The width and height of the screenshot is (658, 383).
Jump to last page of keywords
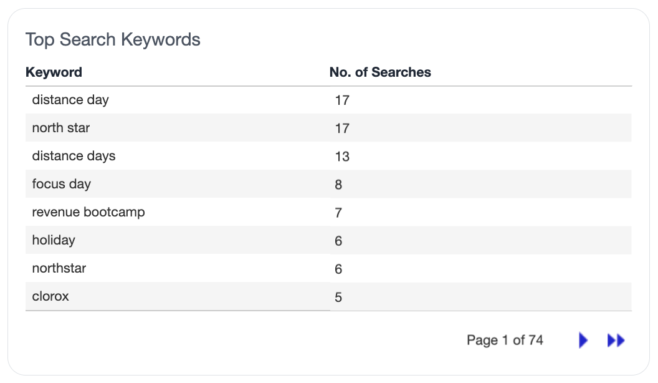pyautogui.click(x=616, y=340)
